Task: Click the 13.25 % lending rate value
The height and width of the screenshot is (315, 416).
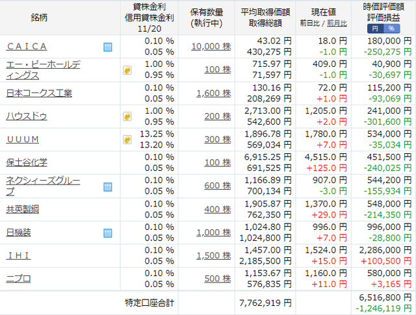Action: 157,134
